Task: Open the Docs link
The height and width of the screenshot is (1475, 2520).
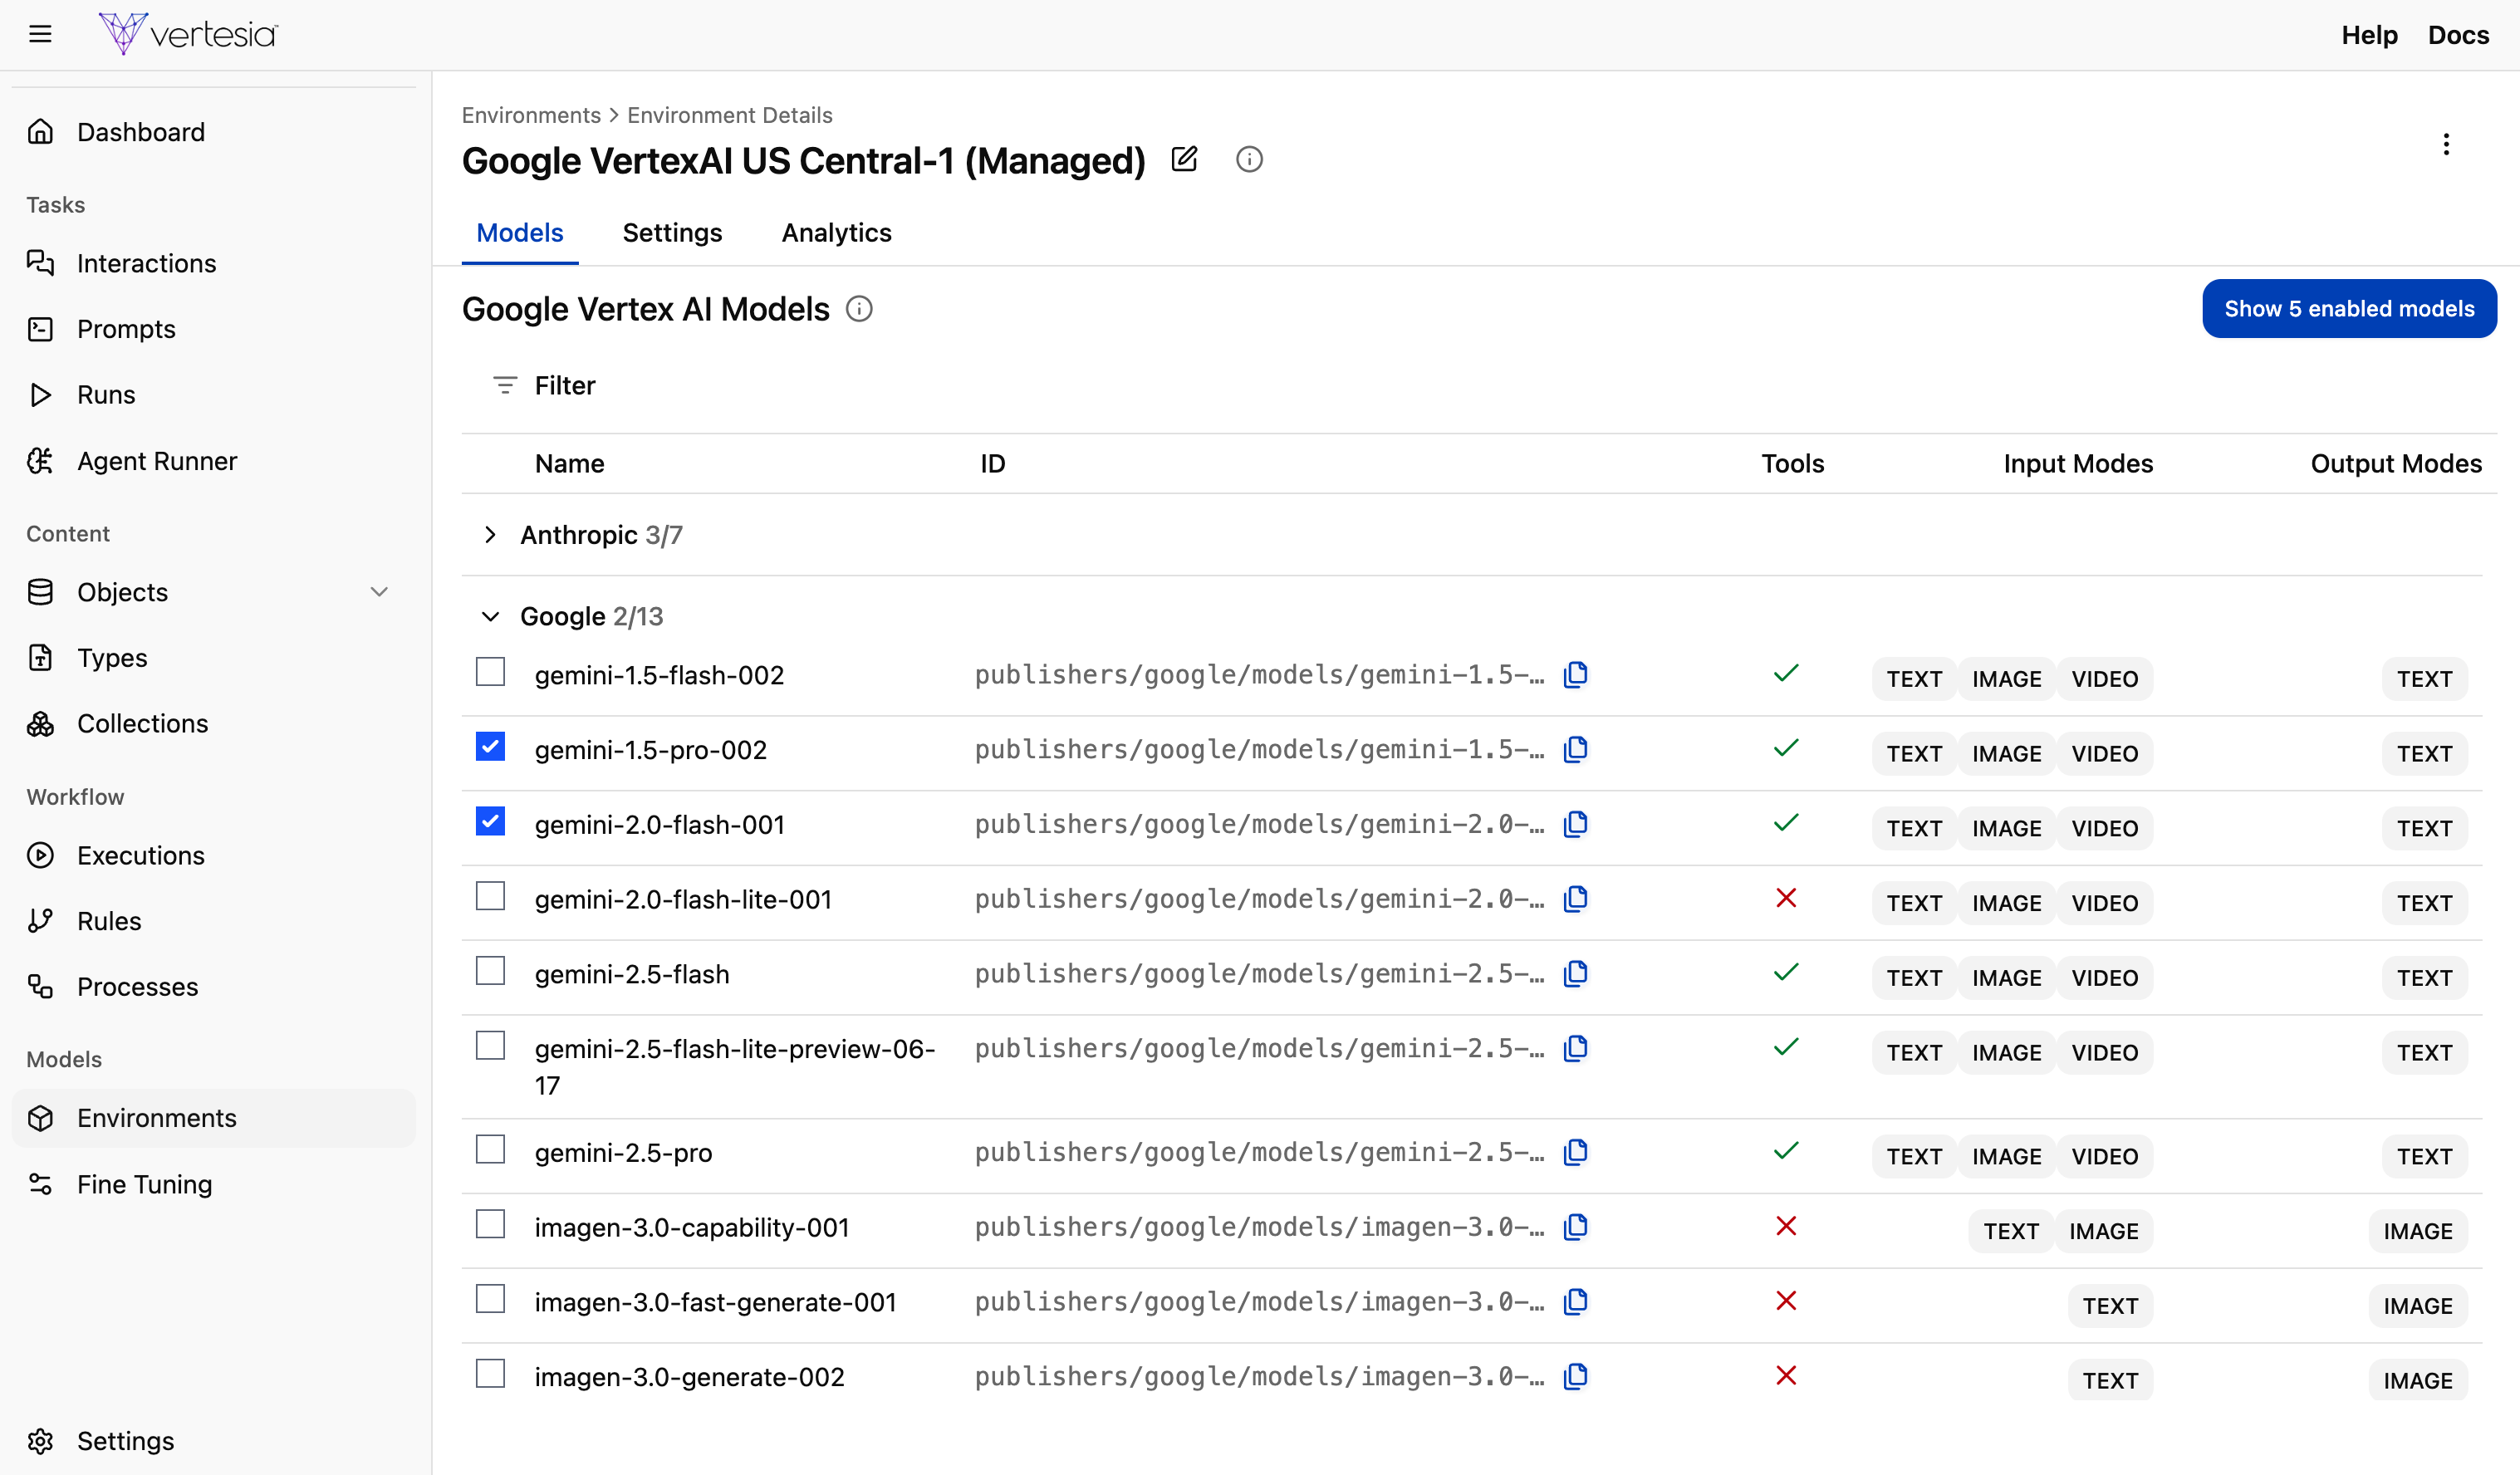Action: [2458, 35]
